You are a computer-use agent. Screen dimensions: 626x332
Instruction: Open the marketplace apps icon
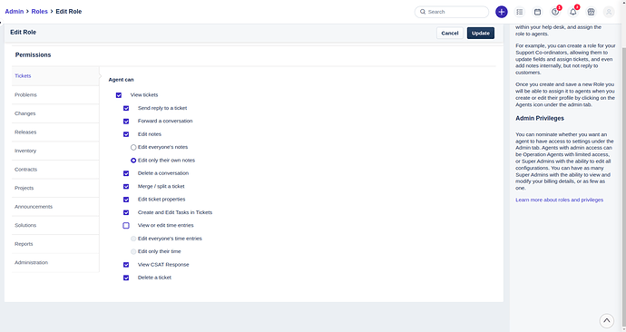591,12
